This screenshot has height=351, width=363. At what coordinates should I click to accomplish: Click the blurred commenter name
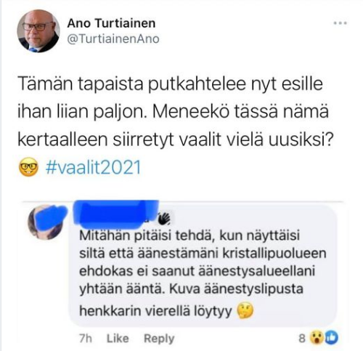[x=115, y=214]
